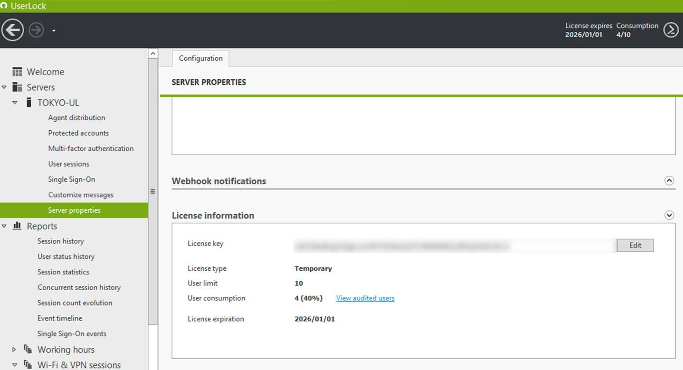Open Session history report
Image resolution: width=683 pixels, height=370 pixels.
[x=61, y=241]
